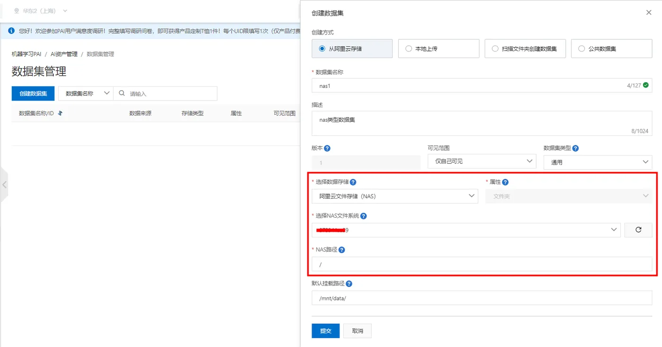Click the info icon in survey banner
The image size is (662, 347).
pyautogui.click(x=12, y=31)
